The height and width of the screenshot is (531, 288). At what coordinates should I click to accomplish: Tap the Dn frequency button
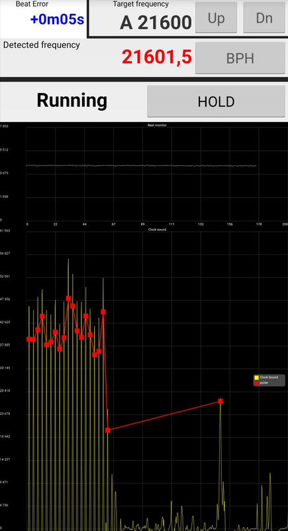[264, 18]
